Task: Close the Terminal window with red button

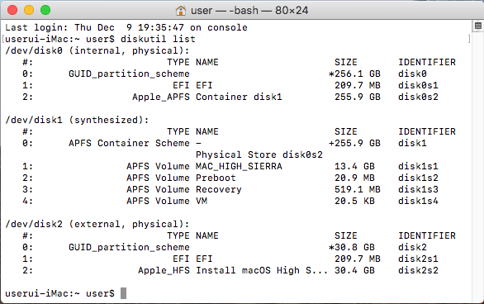Action: tap(12, 10)
